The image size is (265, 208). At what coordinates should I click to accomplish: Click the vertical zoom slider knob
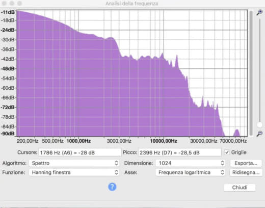(x=259, y=125)
